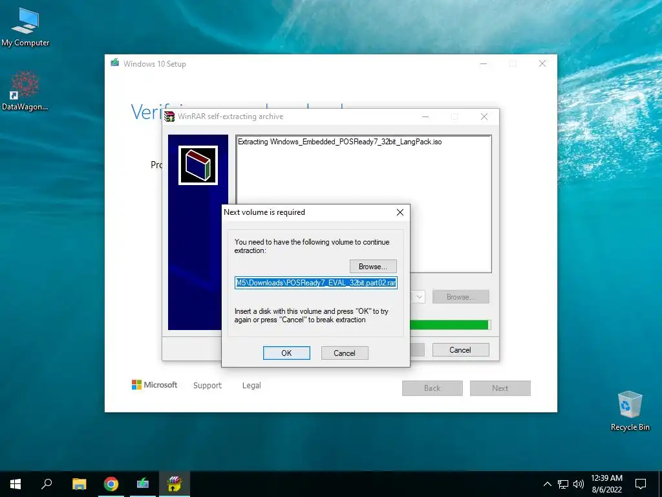Viewport: 662px width, 497px height.
Task: Open taskbar search magnifier
Action: click(47, 484)
